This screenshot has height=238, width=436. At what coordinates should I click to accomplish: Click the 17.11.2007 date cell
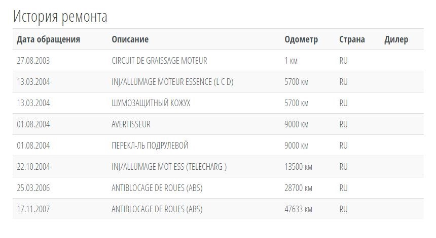pos(33,209)
